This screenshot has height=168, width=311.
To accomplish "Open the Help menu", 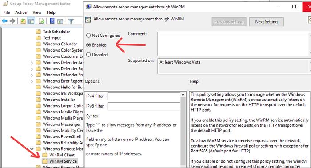I will [x=51, y=12].
